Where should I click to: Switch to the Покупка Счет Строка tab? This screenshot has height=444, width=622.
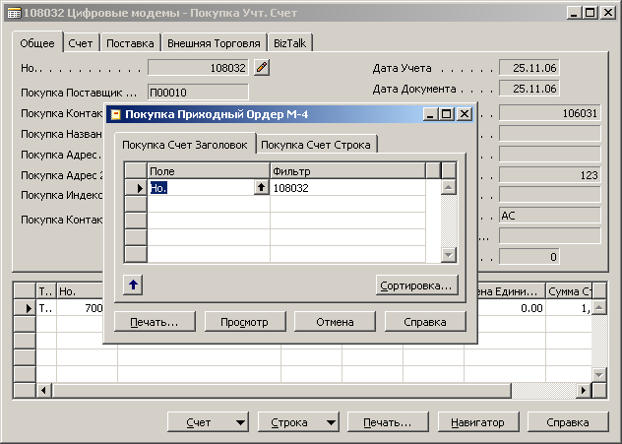[316, 145]
